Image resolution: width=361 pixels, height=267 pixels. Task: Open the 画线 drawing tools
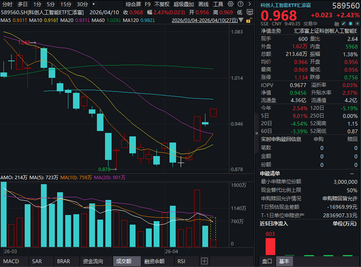(x=203, y=4)
